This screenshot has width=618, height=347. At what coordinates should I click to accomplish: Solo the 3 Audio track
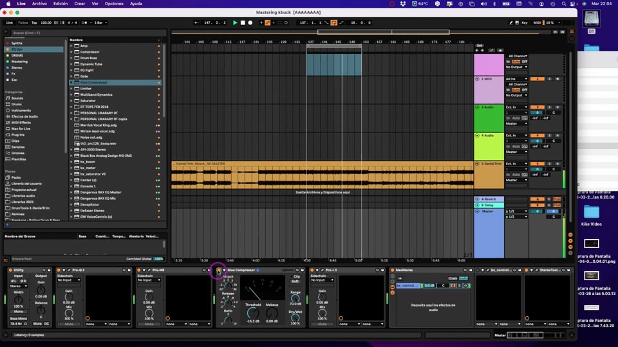coord(549,107)
